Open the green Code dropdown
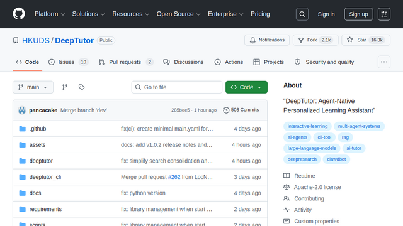Viewport: 403px width, 226px height. pyautogui.click(x=246, y=87)
